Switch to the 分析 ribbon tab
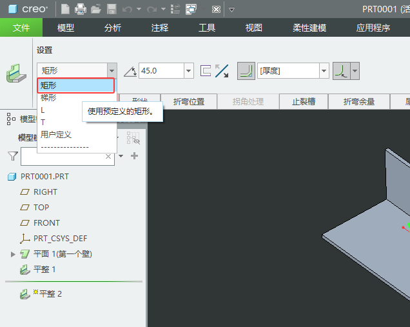 [113, 28]
